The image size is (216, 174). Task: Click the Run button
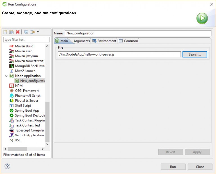click(173, 167)
